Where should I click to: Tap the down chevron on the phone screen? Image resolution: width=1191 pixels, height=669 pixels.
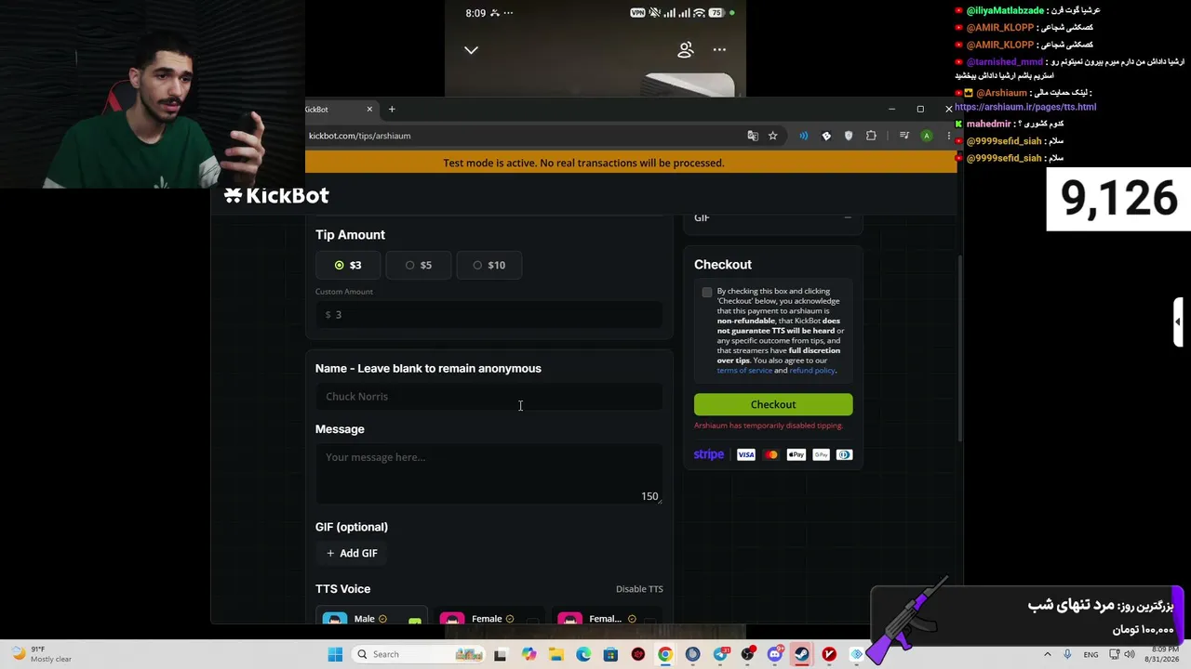pyautogui.click(x=472, y=50)
